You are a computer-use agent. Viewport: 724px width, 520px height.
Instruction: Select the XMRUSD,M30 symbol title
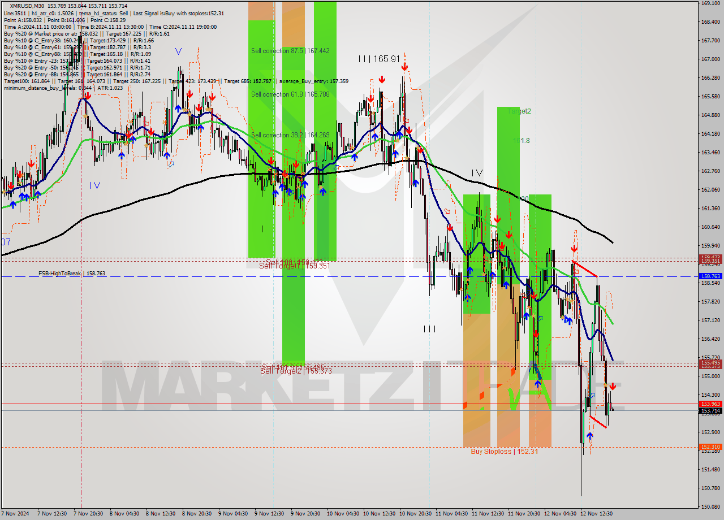(x=28, y=6)
